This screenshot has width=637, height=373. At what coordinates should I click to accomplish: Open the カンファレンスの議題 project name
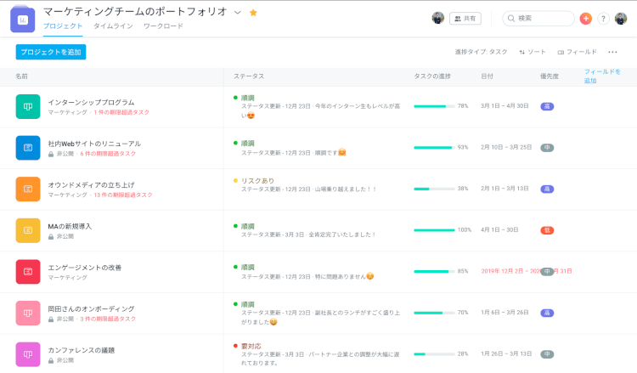(82, 350)
